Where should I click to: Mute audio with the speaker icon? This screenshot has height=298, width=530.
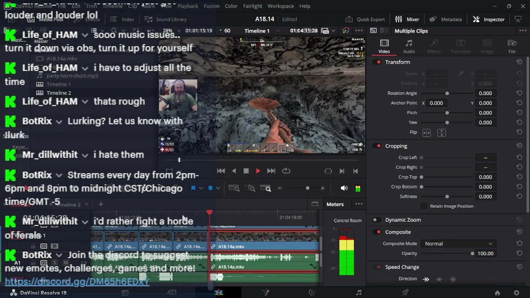pos(344,188)
